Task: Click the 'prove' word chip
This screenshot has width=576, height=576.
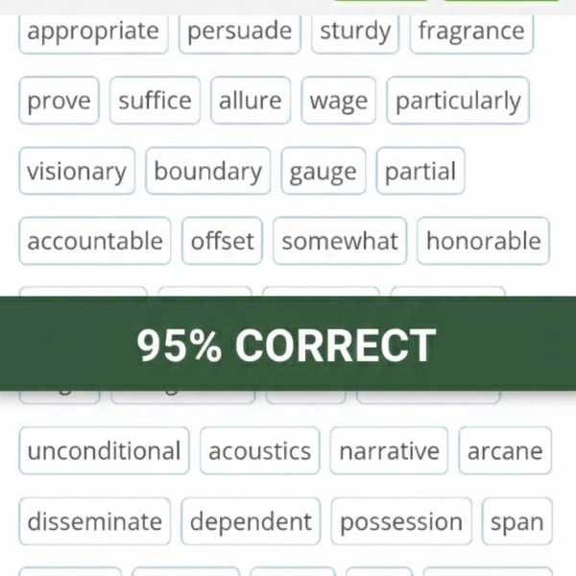Action: (59, 101)
